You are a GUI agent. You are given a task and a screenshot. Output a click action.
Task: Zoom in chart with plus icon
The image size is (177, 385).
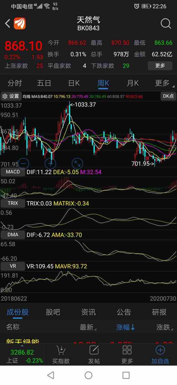(x=50, y=163)
